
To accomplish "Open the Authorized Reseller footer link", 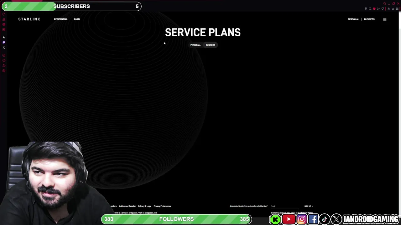I will pos(127,206).
